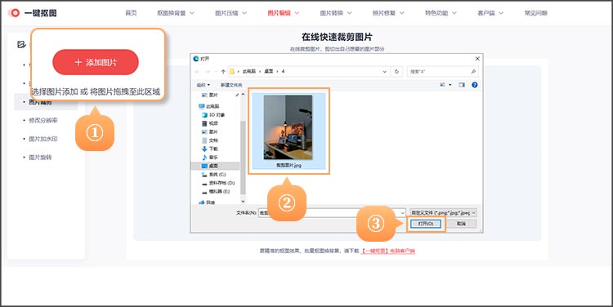Viewport: 613px width, 307px height.
Task: Select 系统 (C:) drive
Action: [214, 175]
